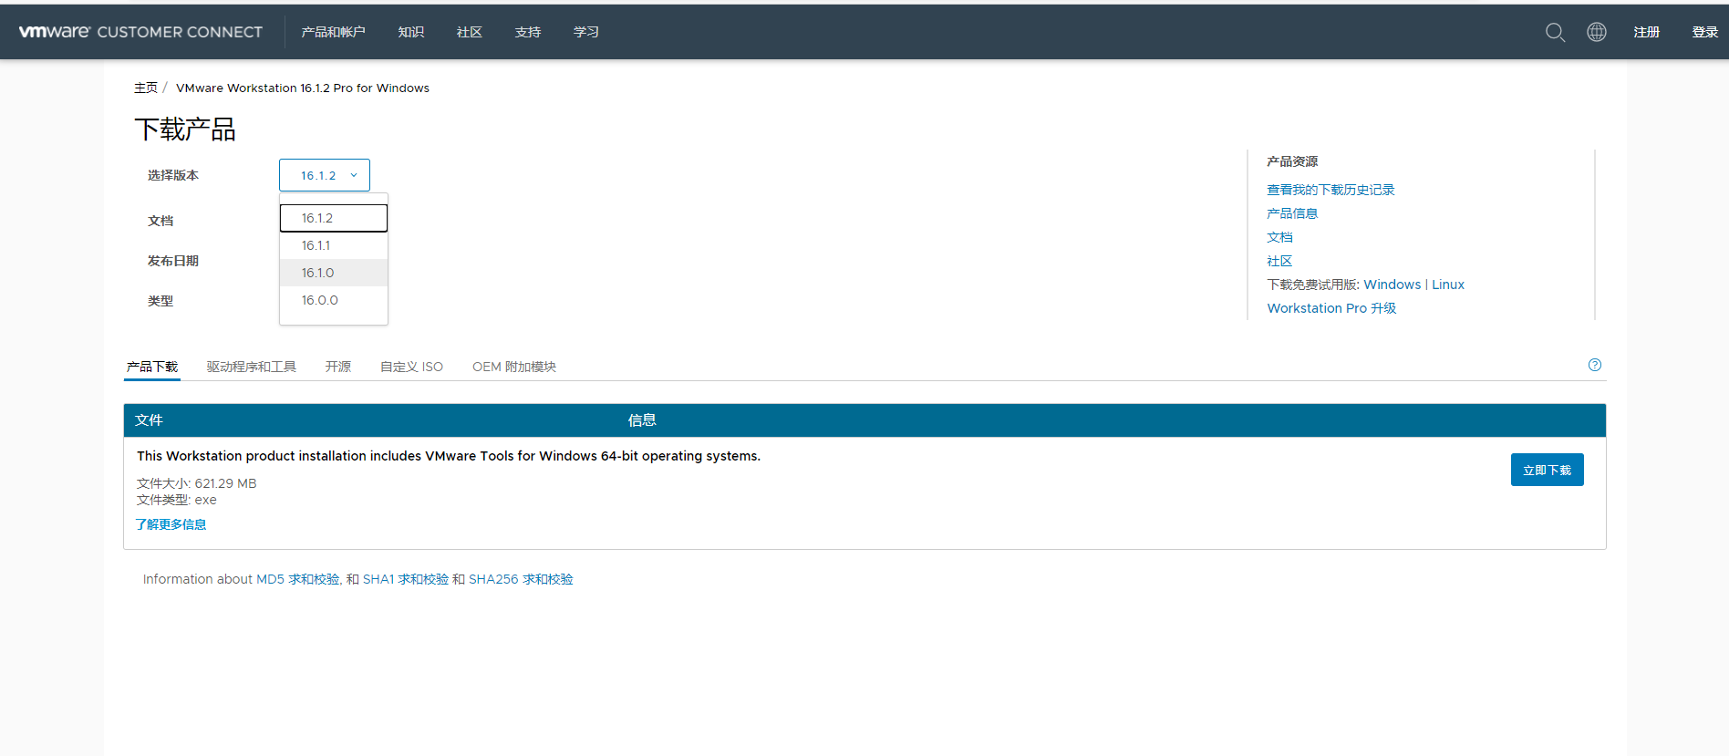
Task: Open the search magnifier icon
Action: [1555, 32]
